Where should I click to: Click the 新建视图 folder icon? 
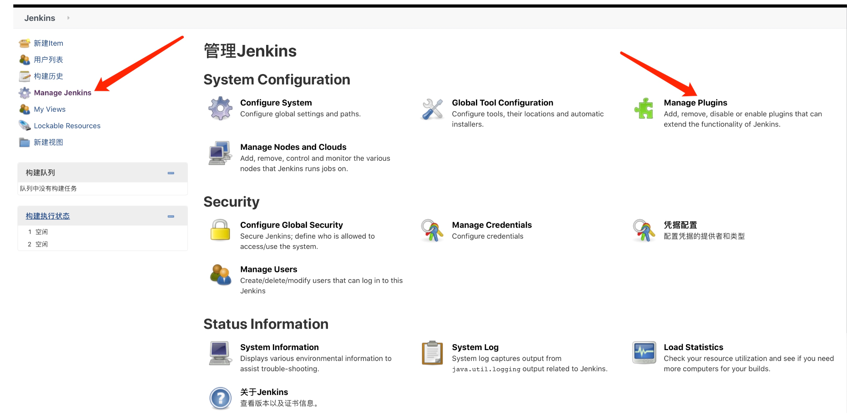click(25, 142)
